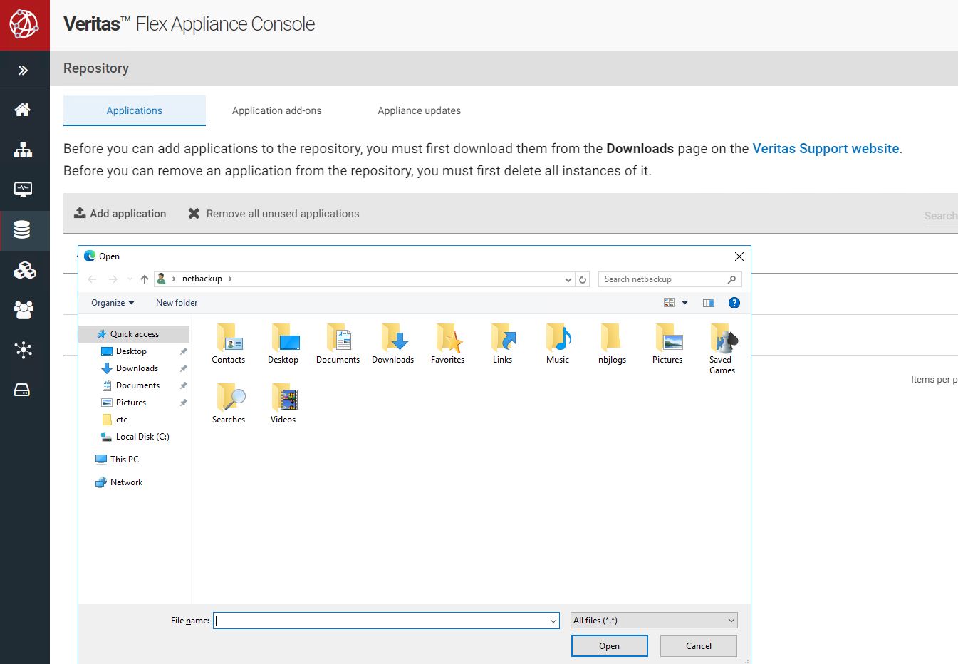958x664 pixels.
Task: Select the Downloads folder in file list
Action: coord(393,343)
